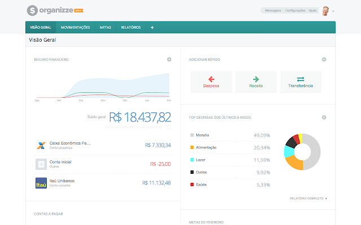Open the Metas tab

click(105, 28)
